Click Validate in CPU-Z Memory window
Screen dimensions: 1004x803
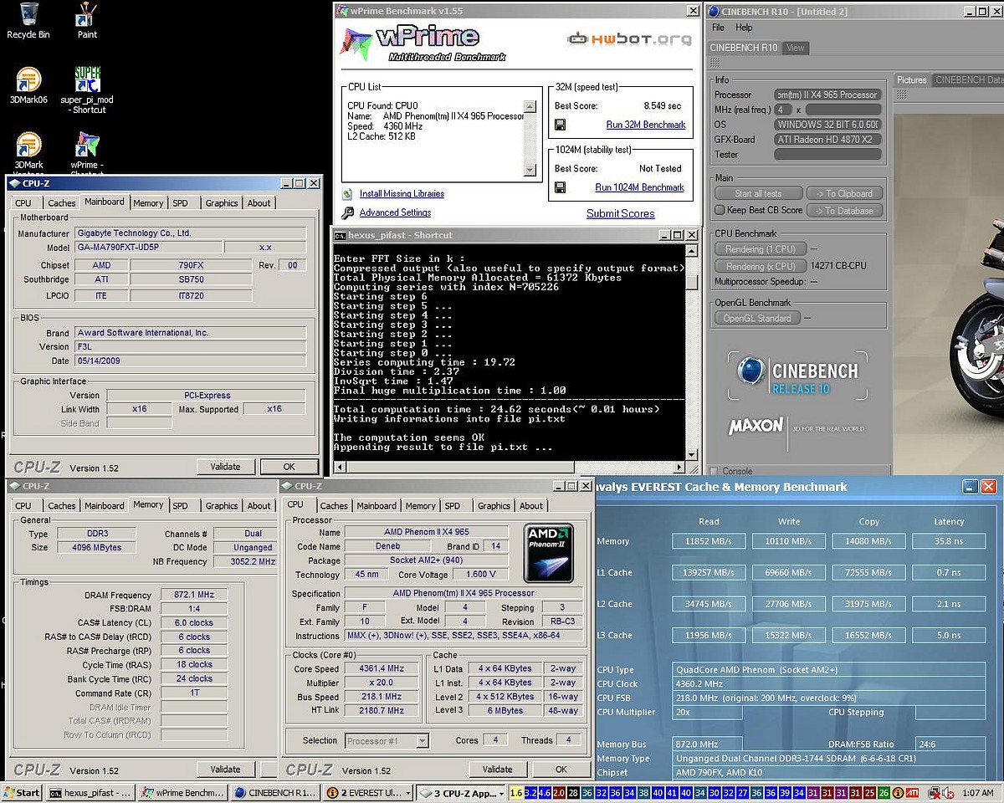click(225, 770)
